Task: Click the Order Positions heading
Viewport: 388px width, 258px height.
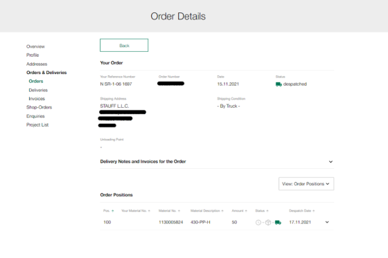Action: pos(116,195)
